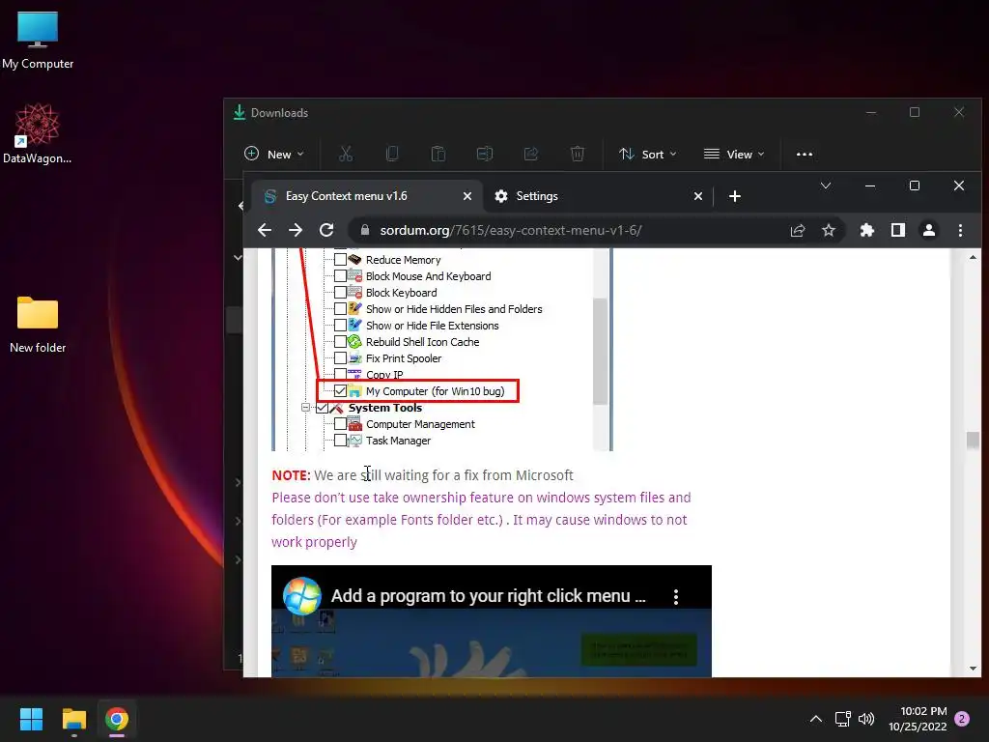Close the Easy Context menu v1.6 tab
Viewport: 989px width, 742px height.
tap(466, 196)
